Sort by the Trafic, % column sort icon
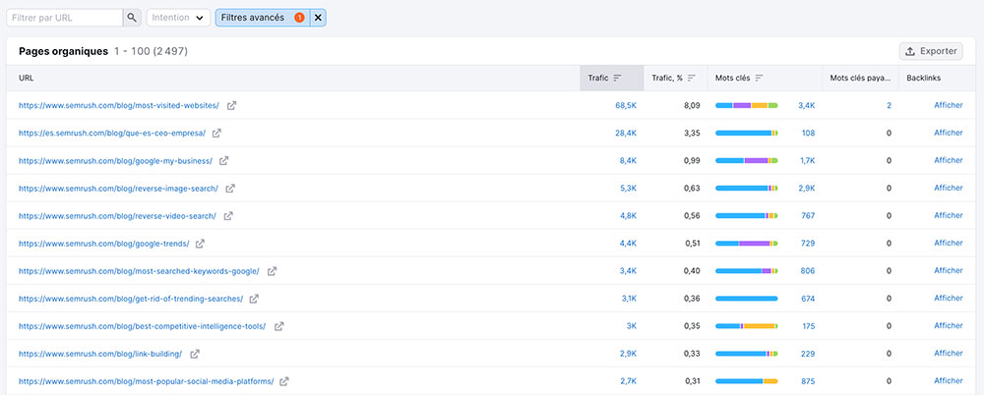This screenshot has width=984, height=395. [692, 79]
